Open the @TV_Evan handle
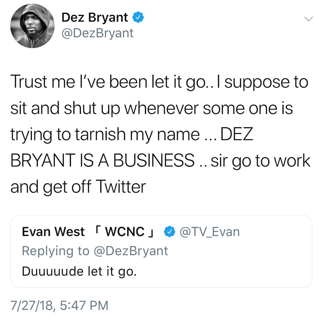 point(210,232)
